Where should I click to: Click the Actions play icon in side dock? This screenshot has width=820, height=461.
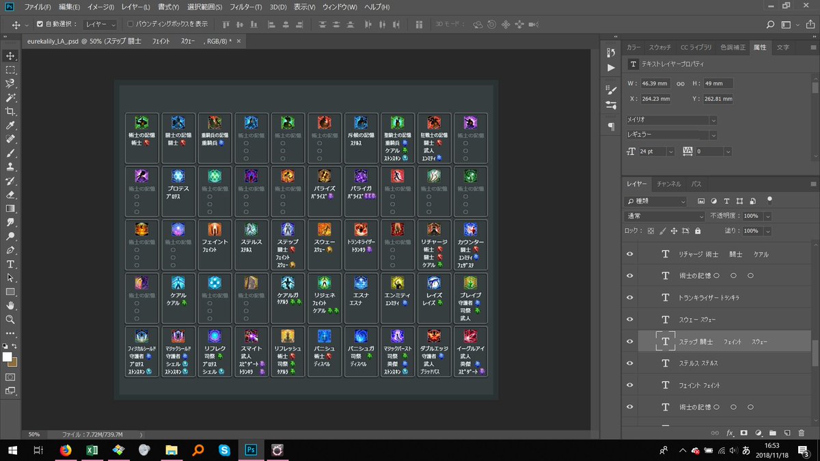click(x=611, y=68)
